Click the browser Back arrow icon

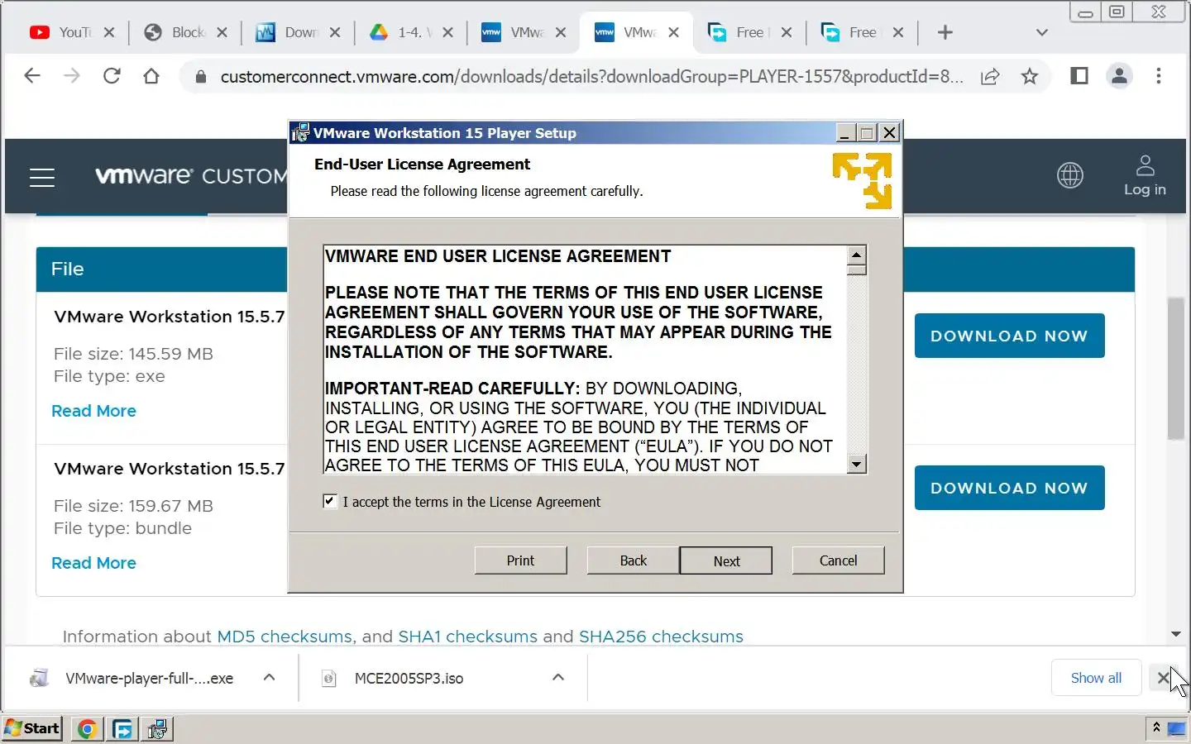(32, 76)
